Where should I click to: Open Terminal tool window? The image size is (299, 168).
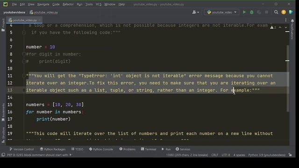tap(149, 149)
